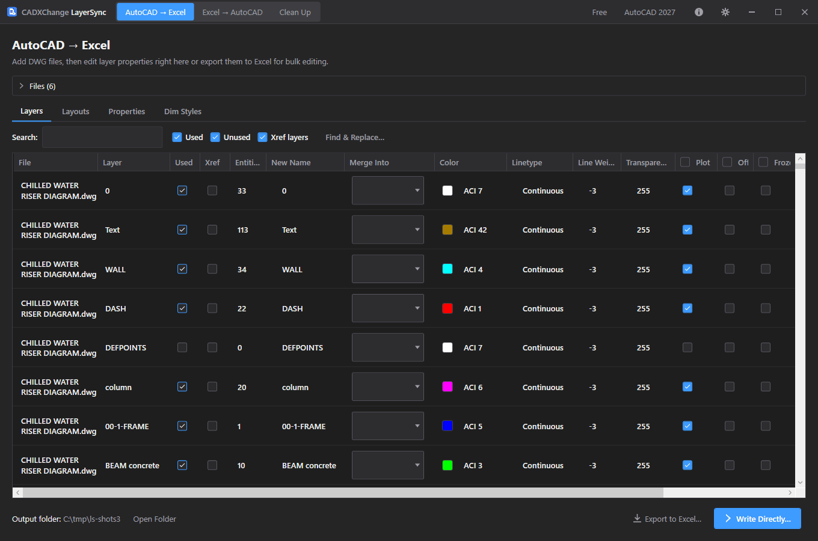Click the magenta ACI 6 color swatch
Screen dimensions: 818x541
coord(447,387)
